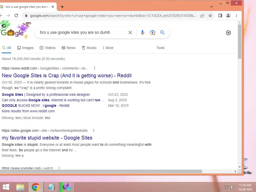Image resolution: width=256 pixels, height=192 pixels.
Task: Click the vertical scrollbar thumb
Action: [x=239, y=41]
